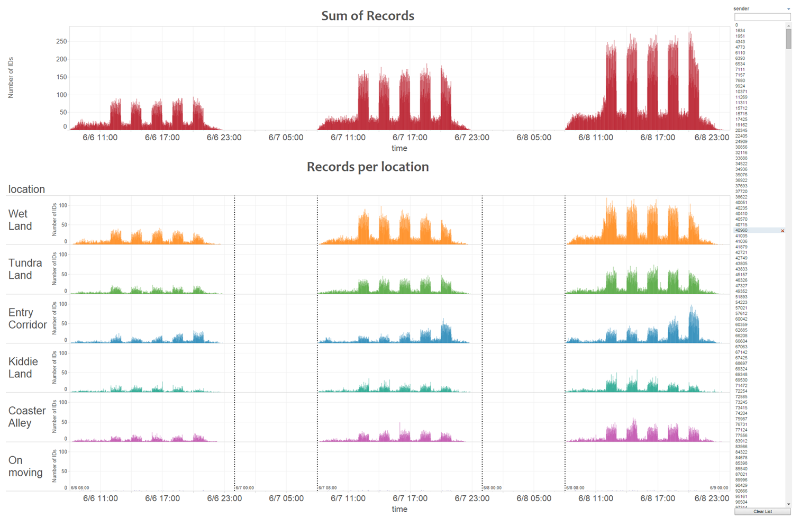Click the sender search input box

[762, 17]
